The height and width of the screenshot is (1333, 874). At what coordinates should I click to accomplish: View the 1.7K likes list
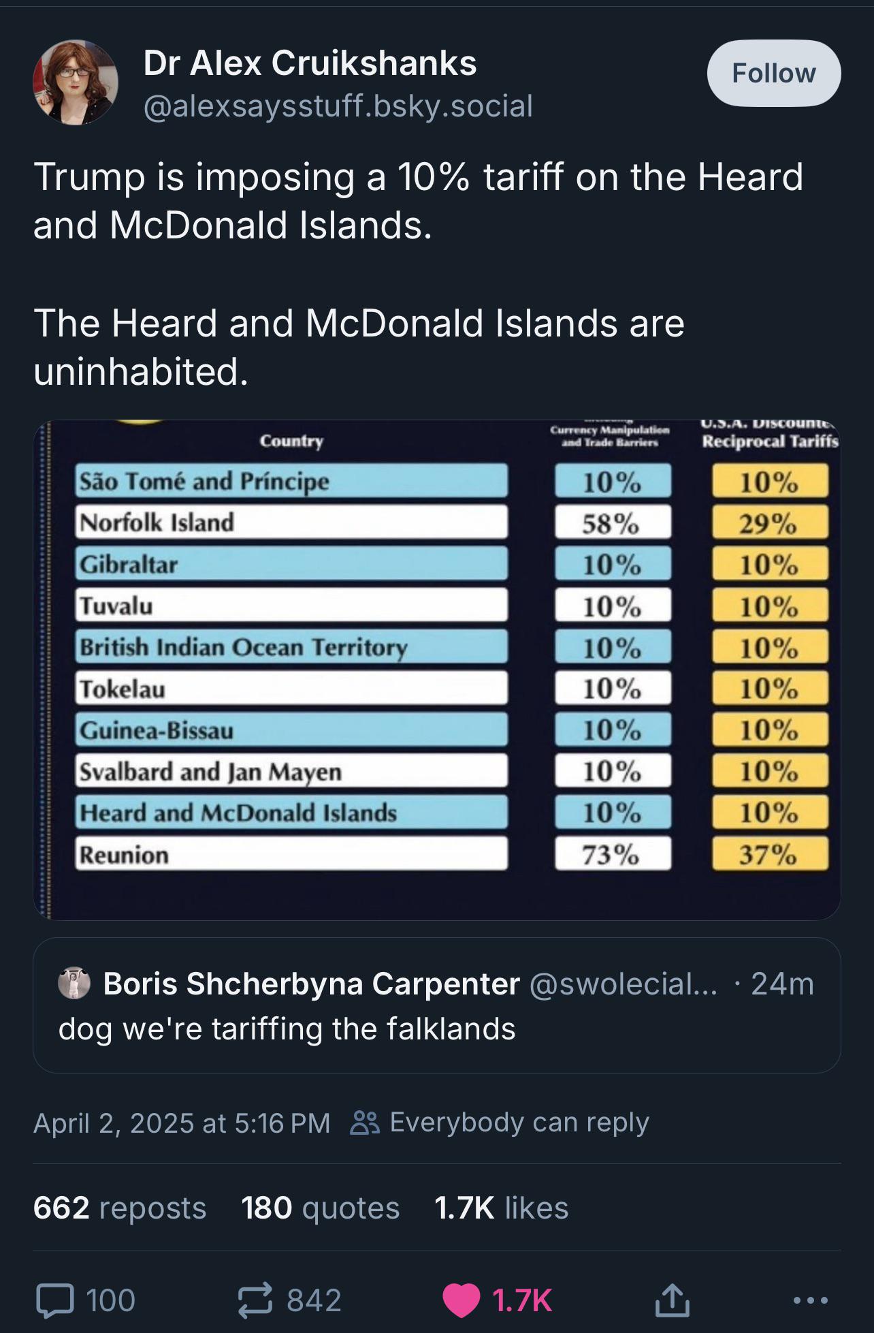[501, 1208]
